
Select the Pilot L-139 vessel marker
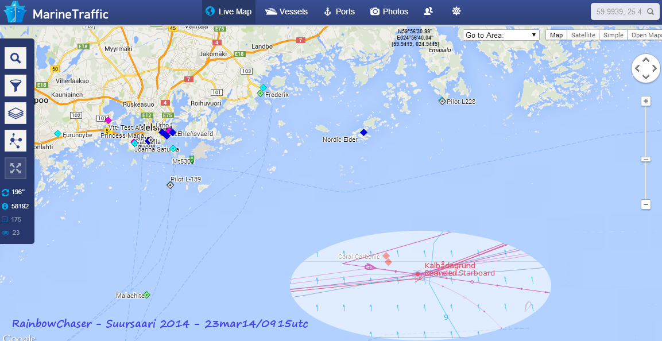[170, 185]
